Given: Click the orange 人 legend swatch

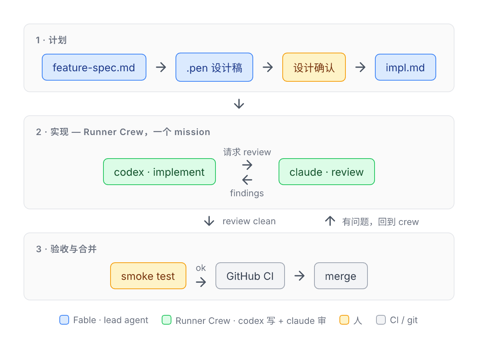Looking at the screenshot, I should point(344,320).
